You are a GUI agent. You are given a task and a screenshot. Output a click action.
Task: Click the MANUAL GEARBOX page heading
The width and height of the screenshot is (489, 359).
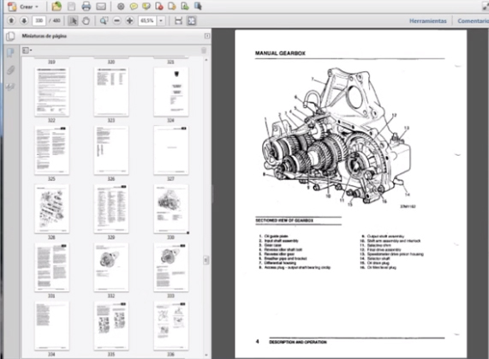pyautogui.click(x=280, y=53)
